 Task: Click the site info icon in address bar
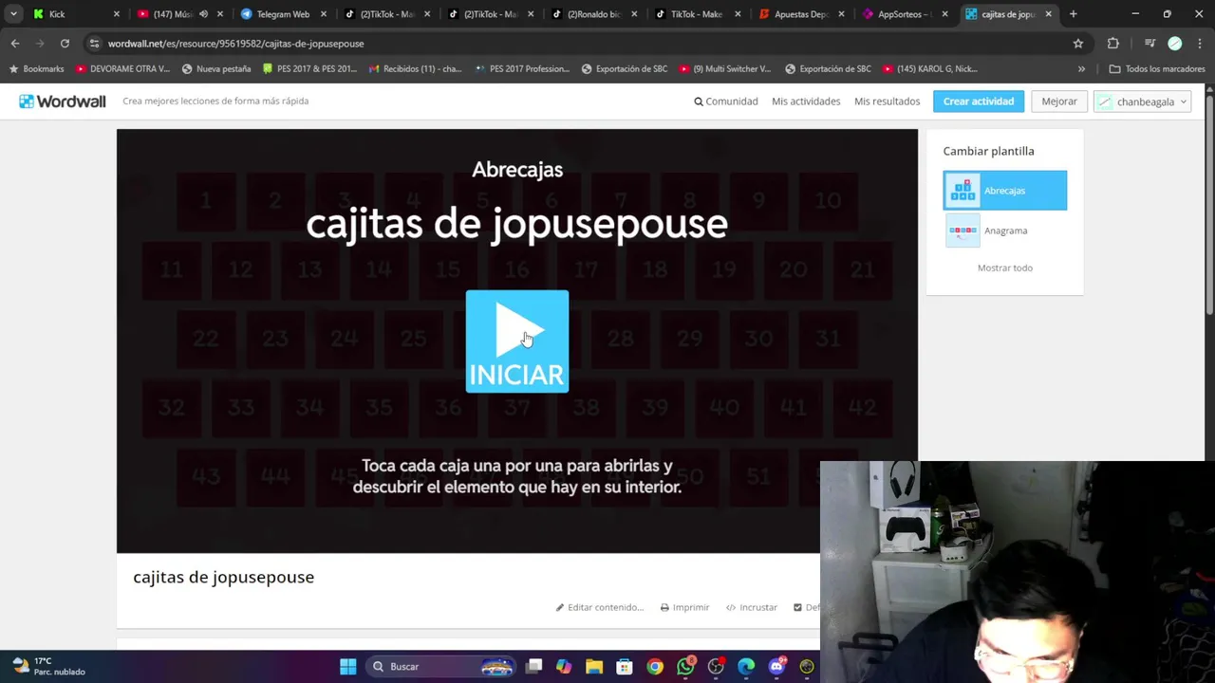93,44
